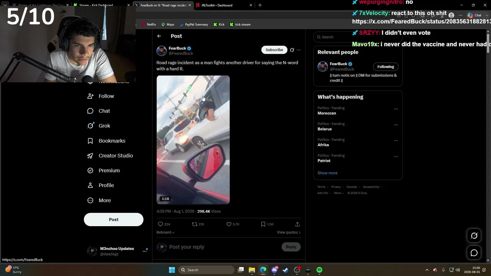Open Steam from the taskbar
Image resolution: width=491 pixels, height=276 pixels.
[285, 270]
